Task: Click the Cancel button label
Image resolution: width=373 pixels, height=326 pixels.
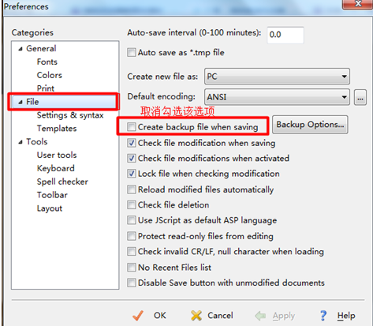Action: point(220,316)
